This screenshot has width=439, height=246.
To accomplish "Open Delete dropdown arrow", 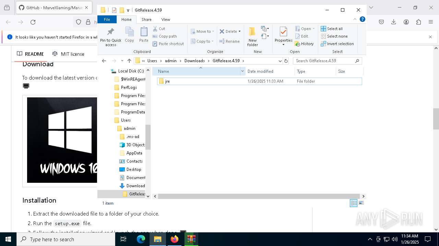I will click(x=239, y=31).
